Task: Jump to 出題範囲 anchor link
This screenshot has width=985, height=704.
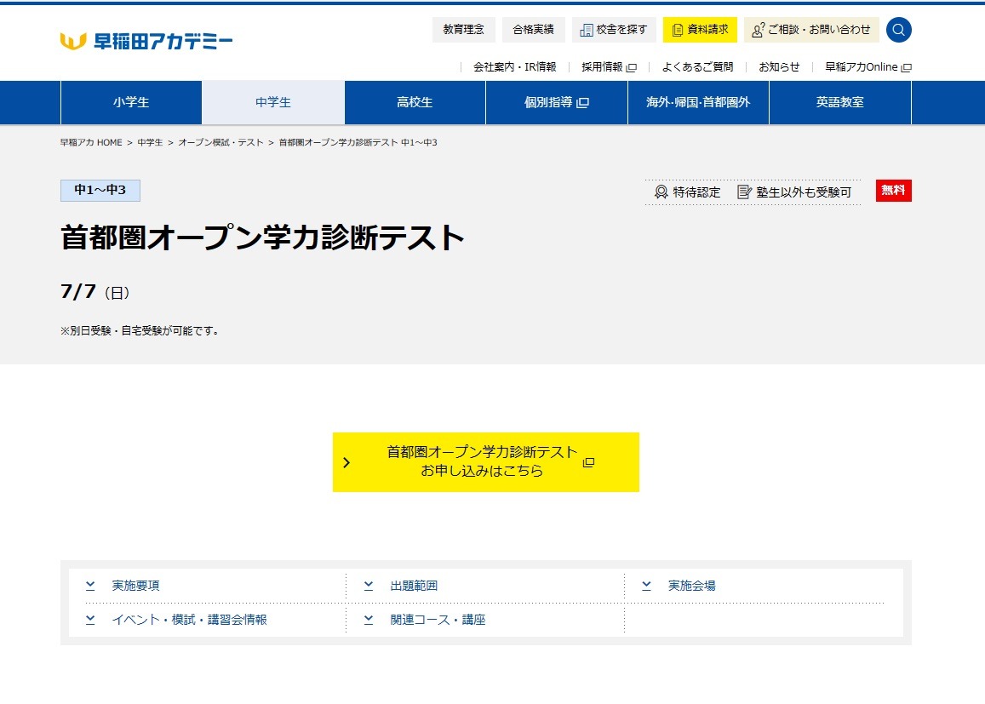Action: (414, 586)
